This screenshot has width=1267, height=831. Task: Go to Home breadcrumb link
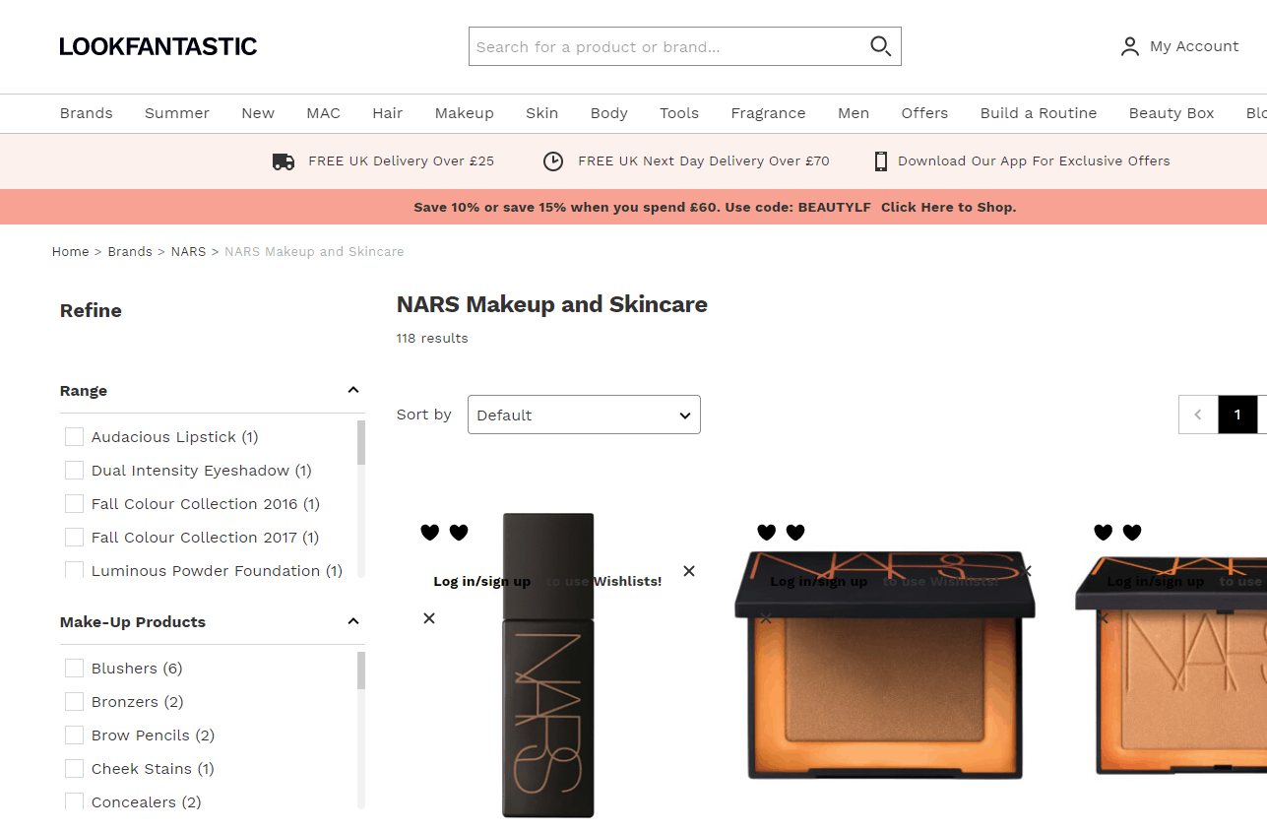[x=71, y=252]
